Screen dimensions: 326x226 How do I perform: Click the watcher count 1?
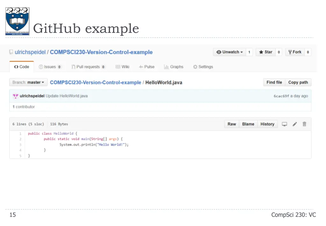[x=249, y=52]
